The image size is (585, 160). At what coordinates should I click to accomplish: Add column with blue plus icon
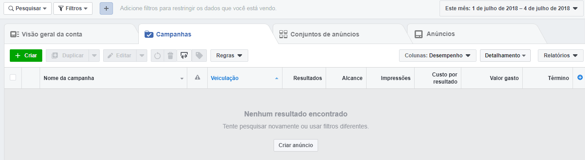tap(580, 77)
